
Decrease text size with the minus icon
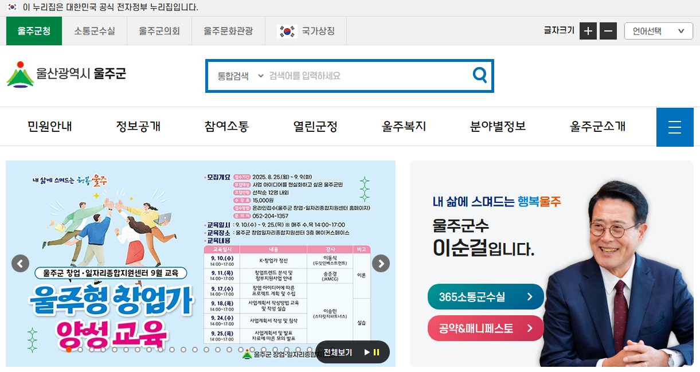click(x=608, y=31)
